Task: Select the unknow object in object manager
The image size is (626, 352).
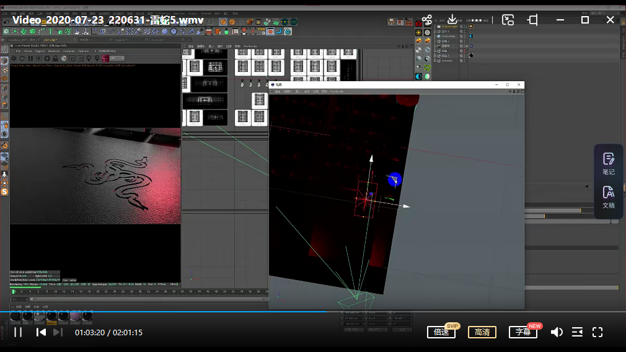Action: (447, 61)
